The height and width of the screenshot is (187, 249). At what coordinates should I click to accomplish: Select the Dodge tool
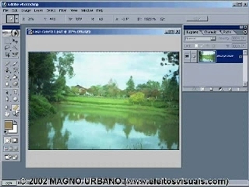(15, 84)
